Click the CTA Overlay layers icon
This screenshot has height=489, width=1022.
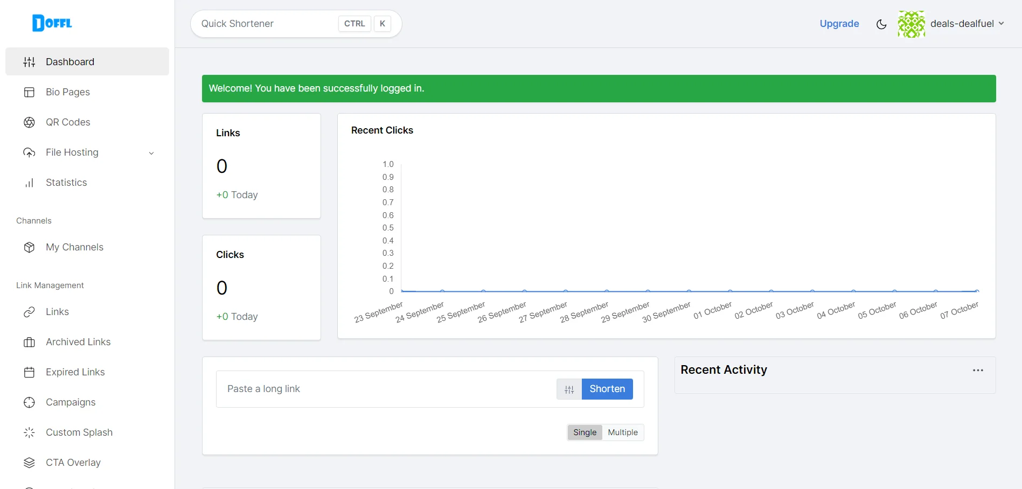[x=29, y=463]
